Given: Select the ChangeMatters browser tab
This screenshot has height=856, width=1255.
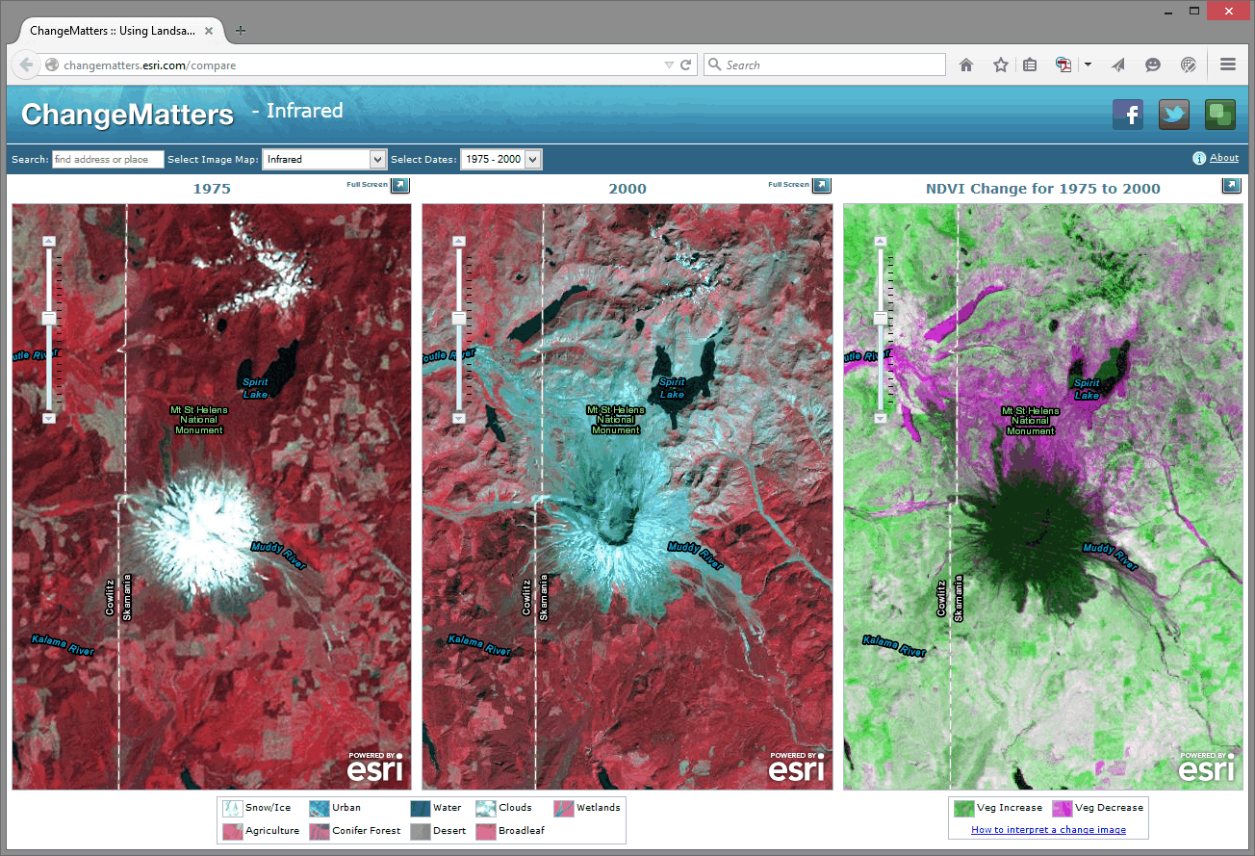Looking at the screenshot, I should 115,30.
